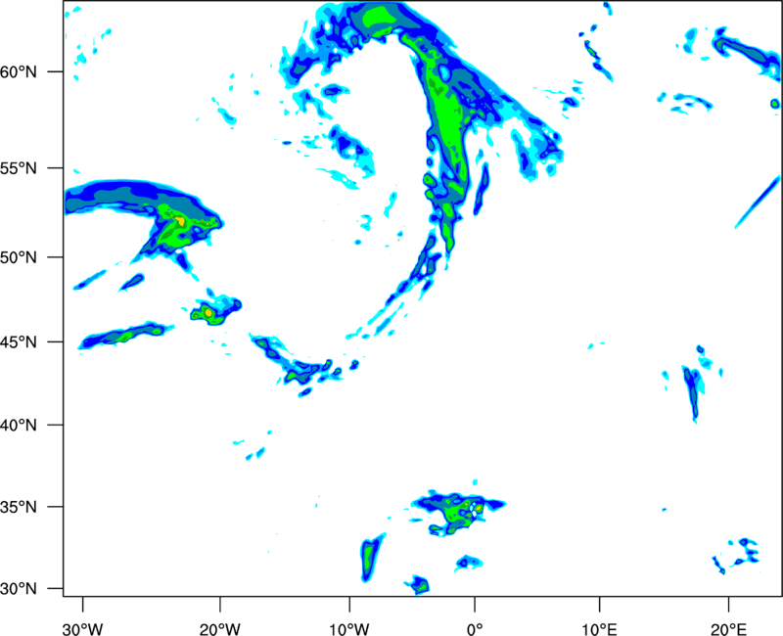Screen dimensions: 783x636
Task: Click the 30°W longitude axis label
Action: click(x=83, y=629)
